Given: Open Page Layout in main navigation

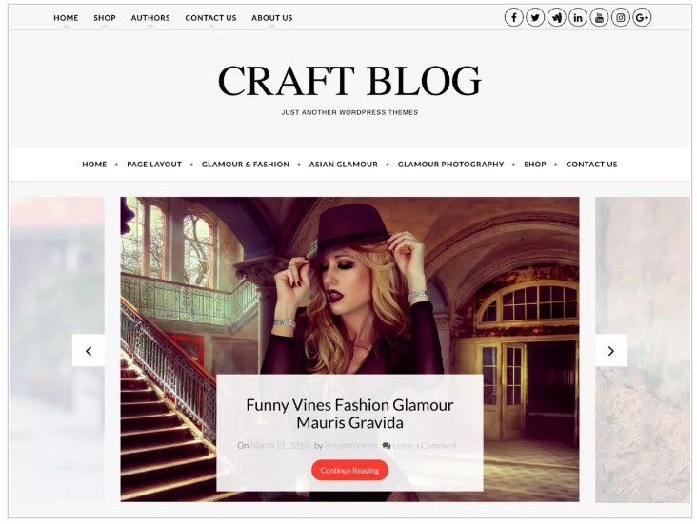Looking at the screenshot, I should click(x=154, y=165).
